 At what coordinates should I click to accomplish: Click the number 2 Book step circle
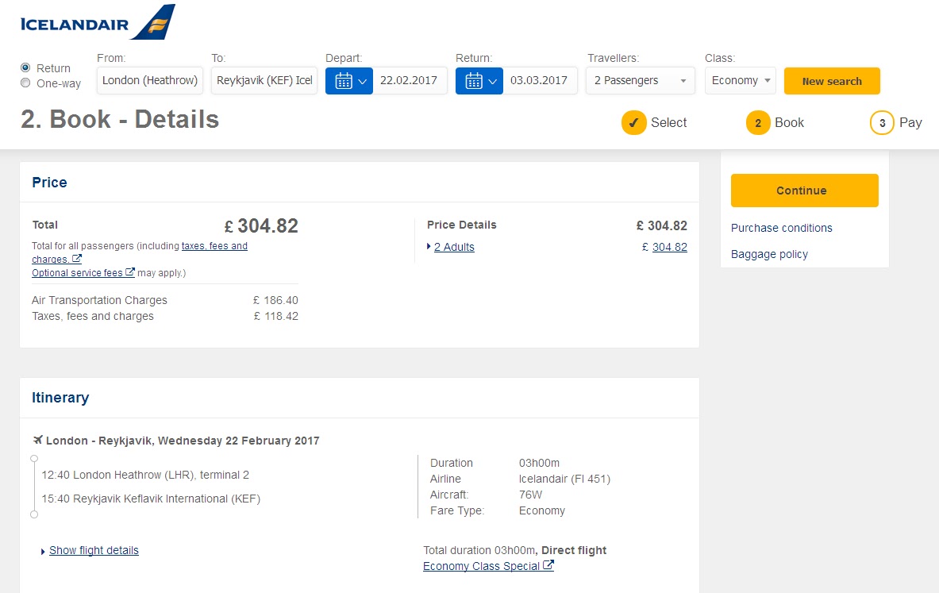(758, 123)
